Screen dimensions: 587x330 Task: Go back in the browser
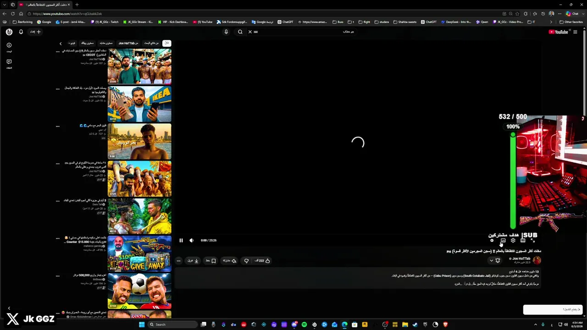click(5, 14)
